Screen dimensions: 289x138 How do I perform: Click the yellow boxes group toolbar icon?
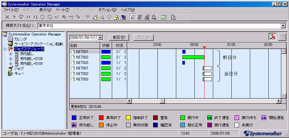[x=116, y=17]
